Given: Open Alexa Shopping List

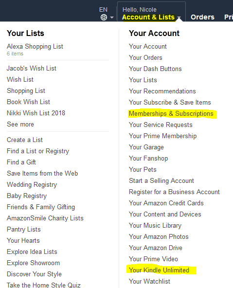Looking at the screenshot, I should [x=35, y=47].
